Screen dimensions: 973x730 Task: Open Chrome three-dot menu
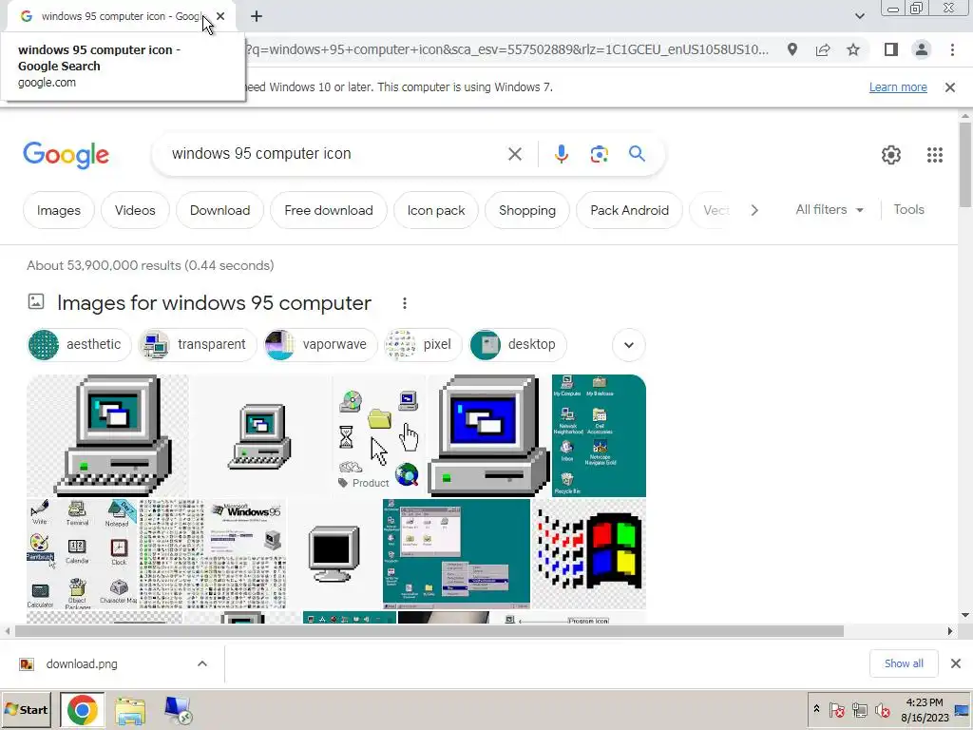[952, 49]
